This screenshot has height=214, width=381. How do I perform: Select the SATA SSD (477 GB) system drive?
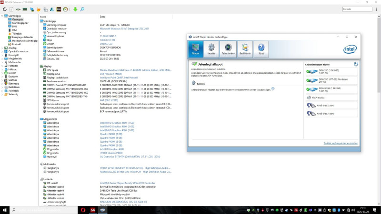tap(331, 80)
